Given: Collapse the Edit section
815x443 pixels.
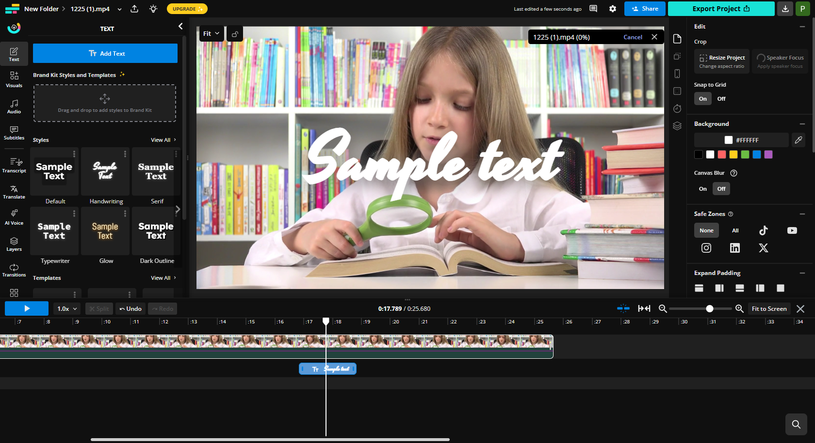Looking at the screenshot, I should [x=802, y=27].
